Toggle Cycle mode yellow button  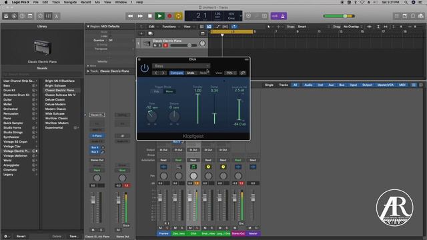pyautogui.click(x=178, y=16)
